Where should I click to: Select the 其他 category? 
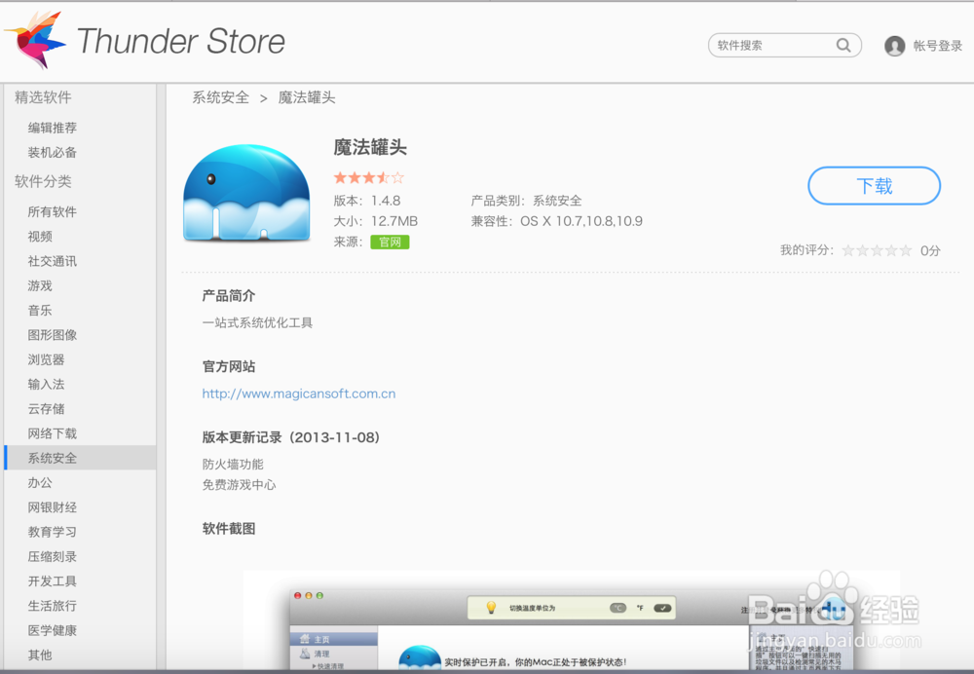tap(40, 655)
